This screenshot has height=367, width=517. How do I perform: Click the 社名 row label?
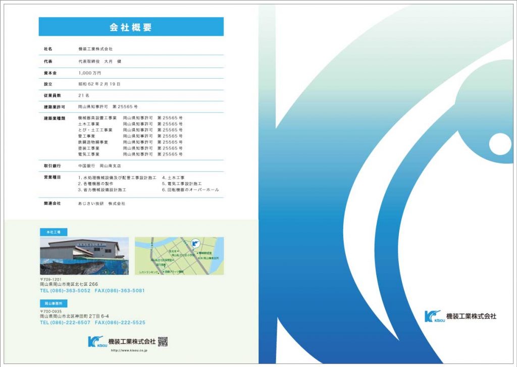point(48,49)
